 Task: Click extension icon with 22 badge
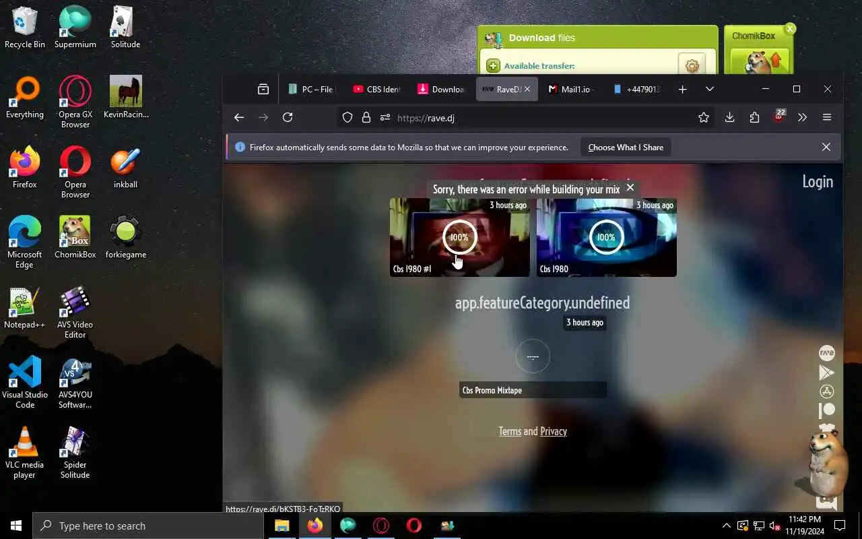pyautogui.click(x=778, y=116)
